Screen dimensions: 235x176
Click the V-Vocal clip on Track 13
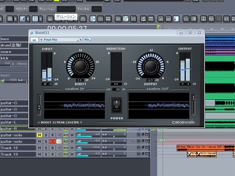(x=206, y=154)
